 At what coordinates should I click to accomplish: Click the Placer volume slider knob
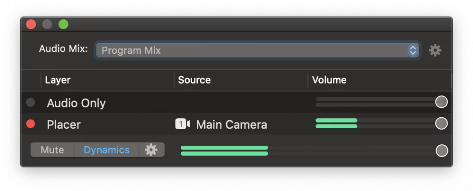pyautogui.click(x=441, y=123)
